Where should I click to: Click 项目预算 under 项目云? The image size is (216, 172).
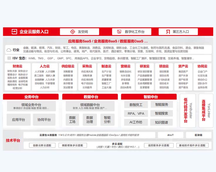164,71
